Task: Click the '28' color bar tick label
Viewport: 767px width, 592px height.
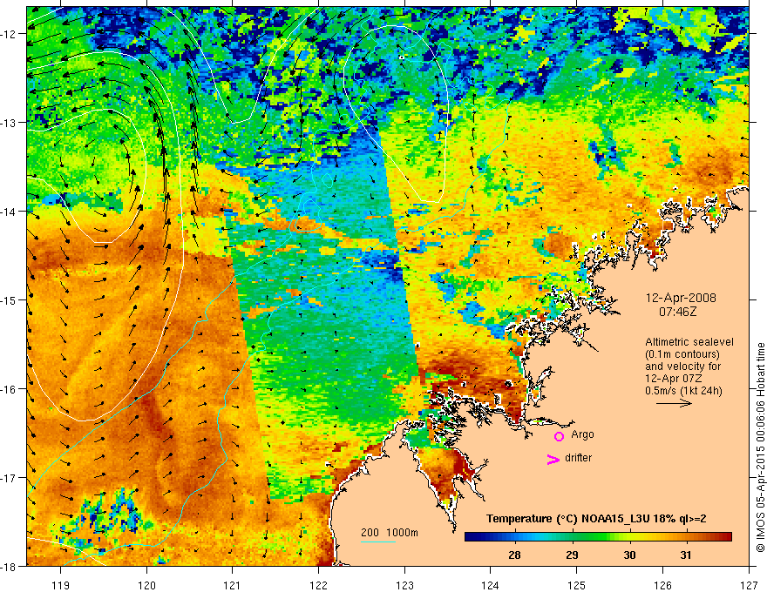Action: (514, 555)
